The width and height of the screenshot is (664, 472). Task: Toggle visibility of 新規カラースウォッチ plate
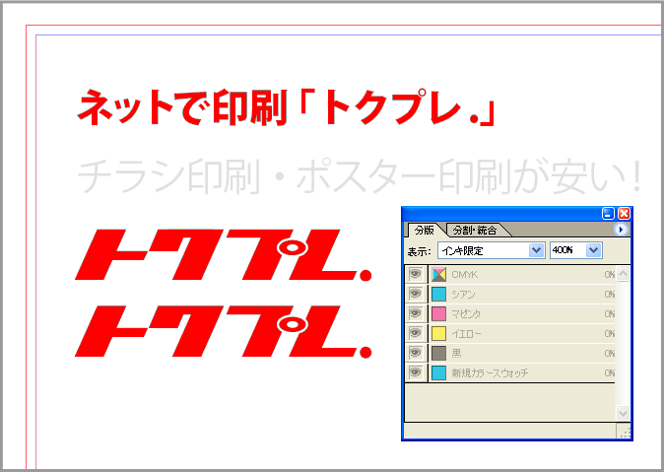click(416, 372)
